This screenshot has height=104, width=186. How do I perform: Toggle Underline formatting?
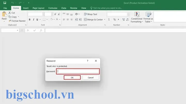(x=37, y=20)
